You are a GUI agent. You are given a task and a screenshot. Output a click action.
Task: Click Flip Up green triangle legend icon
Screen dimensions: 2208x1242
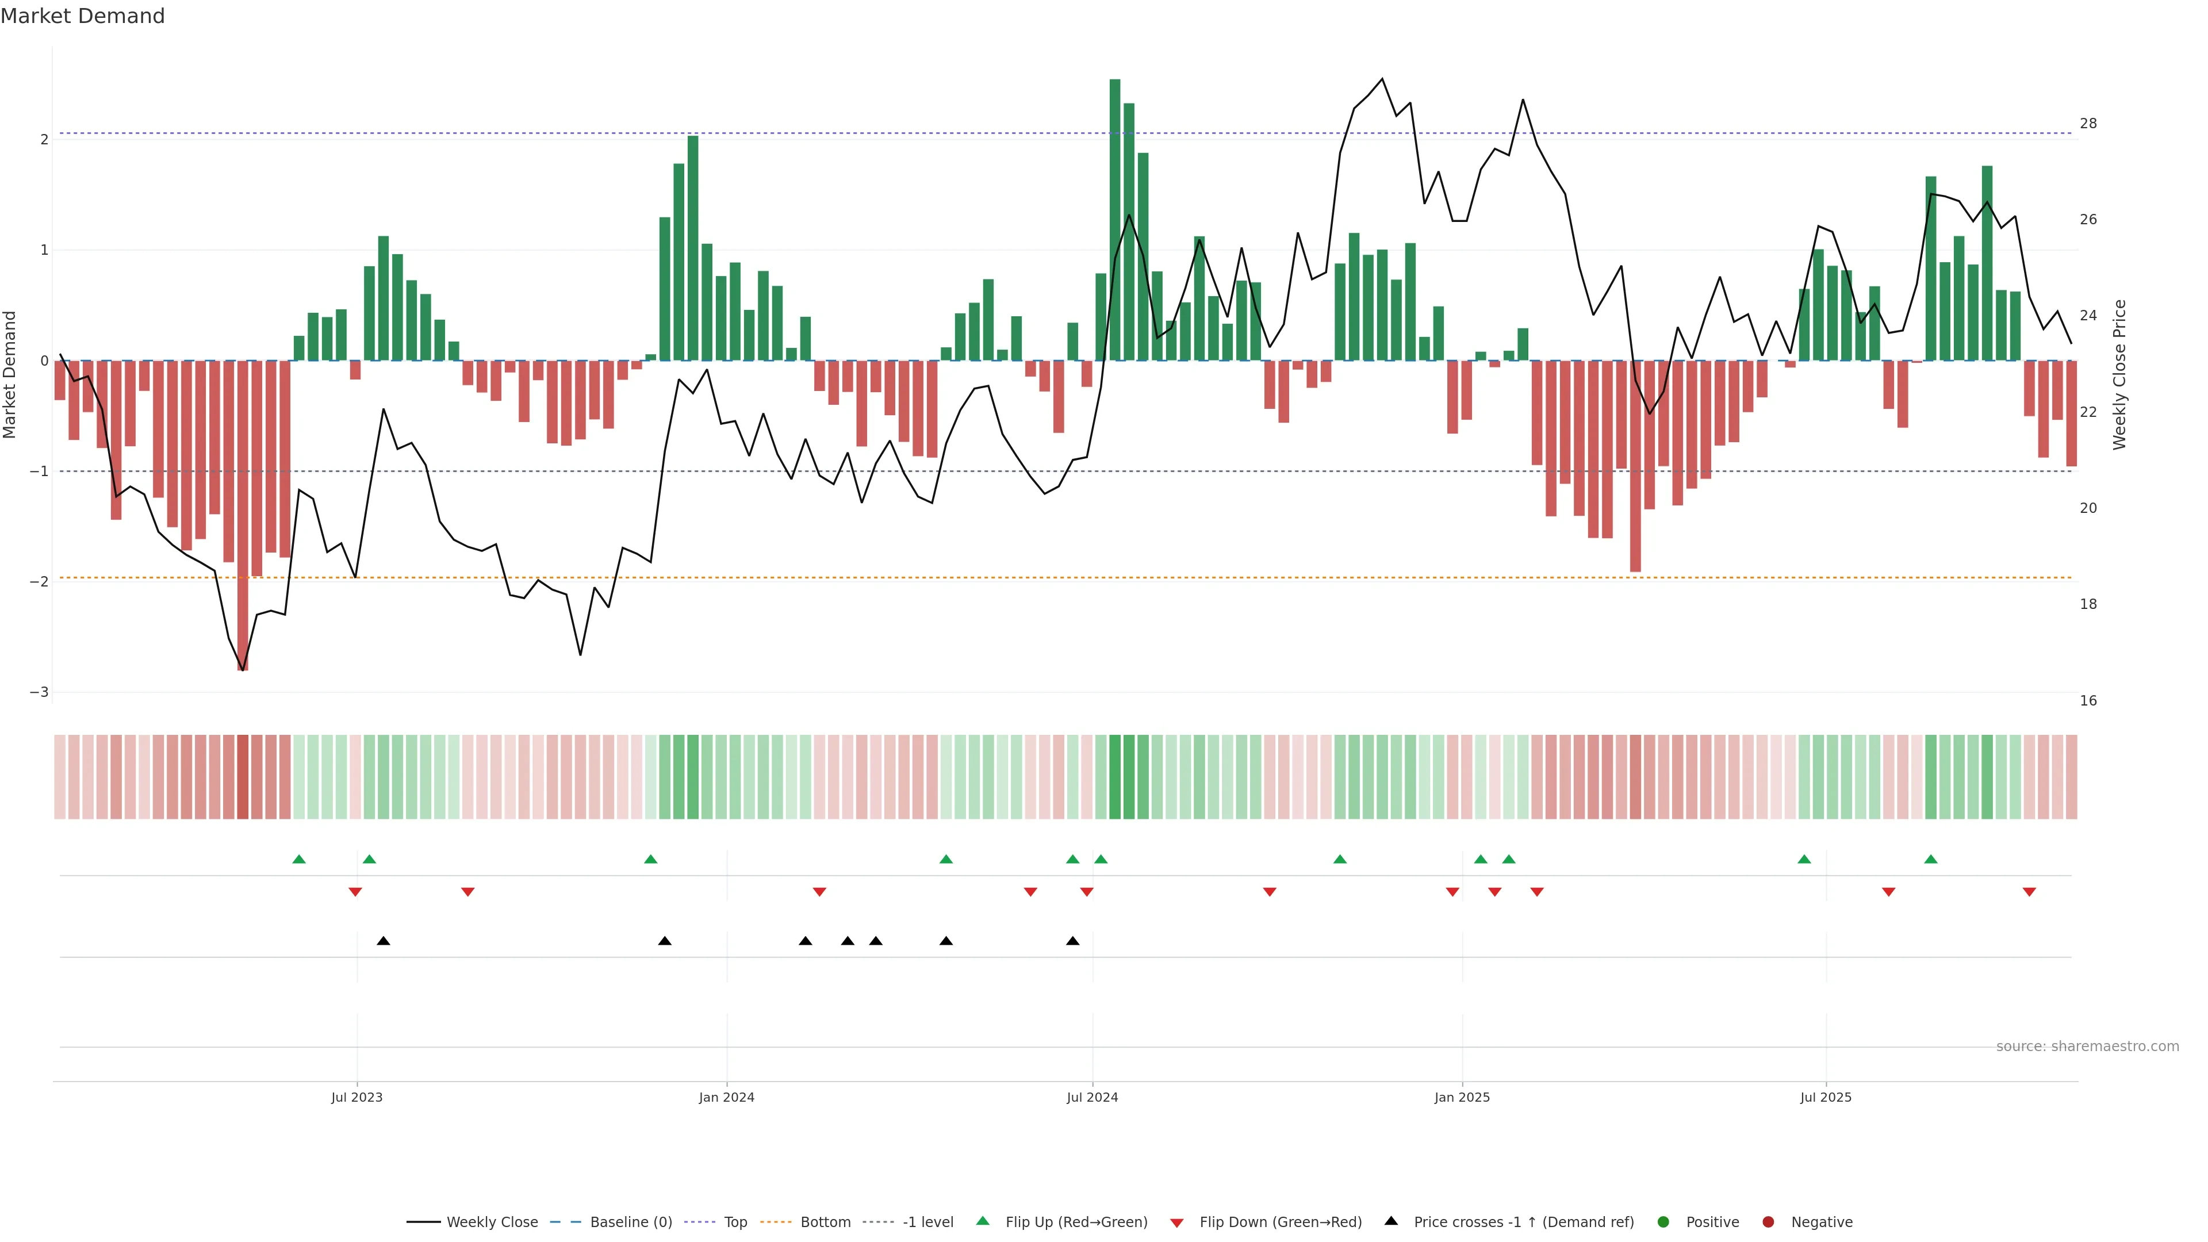pyautogui.click(x=983, y=1221)
